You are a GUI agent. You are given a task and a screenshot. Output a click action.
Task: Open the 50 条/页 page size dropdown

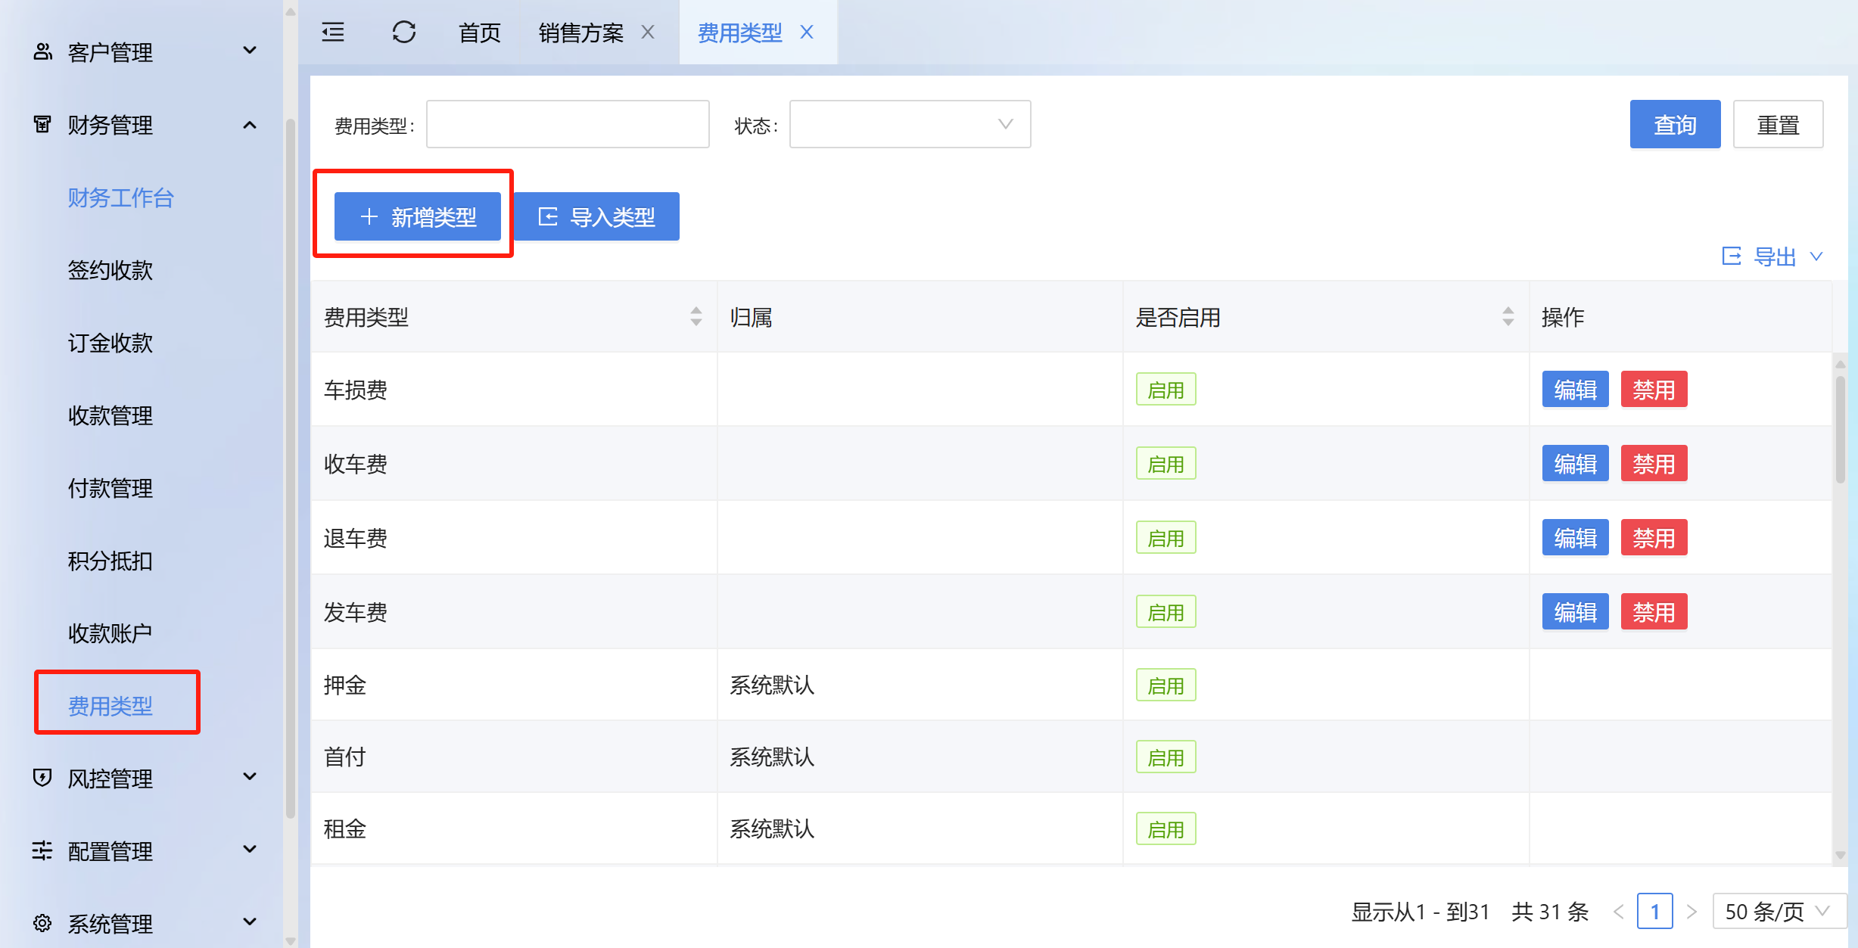click(x=1777, y=912)
